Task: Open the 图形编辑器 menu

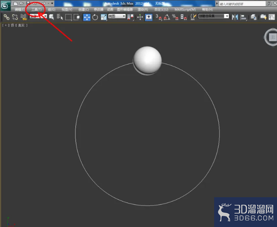Action: coord(125,10)
